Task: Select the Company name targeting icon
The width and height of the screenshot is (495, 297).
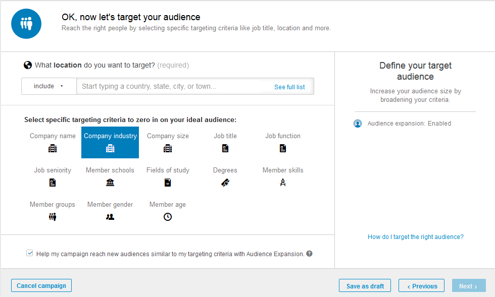Action: [x=53, y=148]
